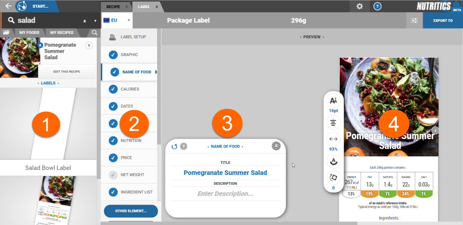Click the Enter Description field
This screenshot has height=225, width=463.
pos(226,193)
